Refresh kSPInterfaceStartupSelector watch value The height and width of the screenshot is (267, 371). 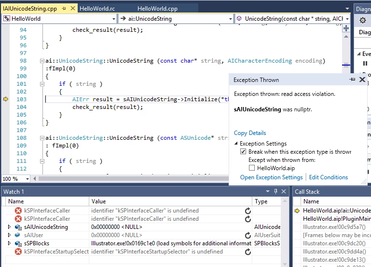247,252
